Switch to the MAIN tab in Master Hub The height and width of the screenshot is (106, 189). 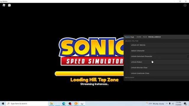coord(145,37)
